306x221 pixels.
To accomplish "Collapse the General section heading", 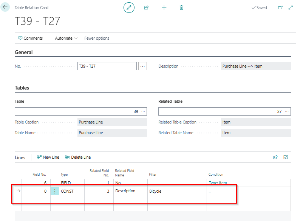I will pos(24,52).
